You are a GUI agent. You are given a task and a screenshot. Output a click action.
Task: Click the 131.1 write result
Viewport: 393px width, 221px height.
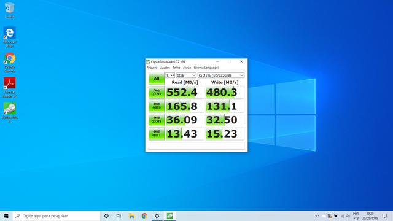point(225,106)
